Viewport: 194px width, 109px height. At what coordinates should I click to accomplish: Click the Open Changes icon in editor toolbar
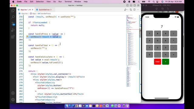click(131, 10)
